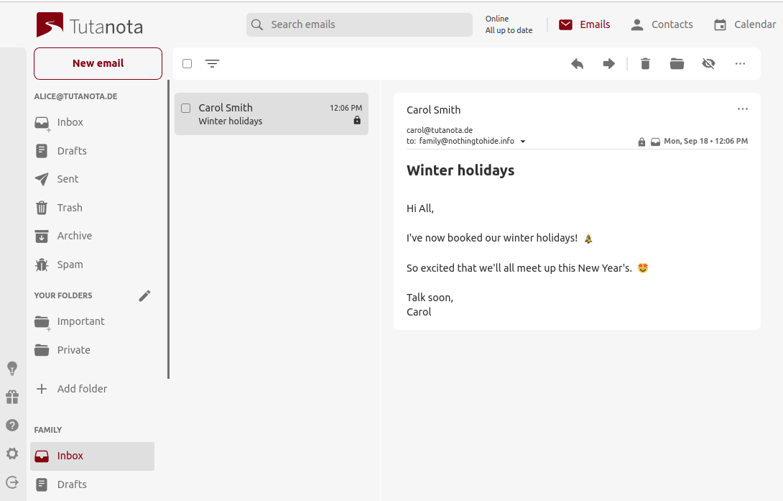
Task: Check the Carol Smith email checkbox
Action: tap(186, 108)
